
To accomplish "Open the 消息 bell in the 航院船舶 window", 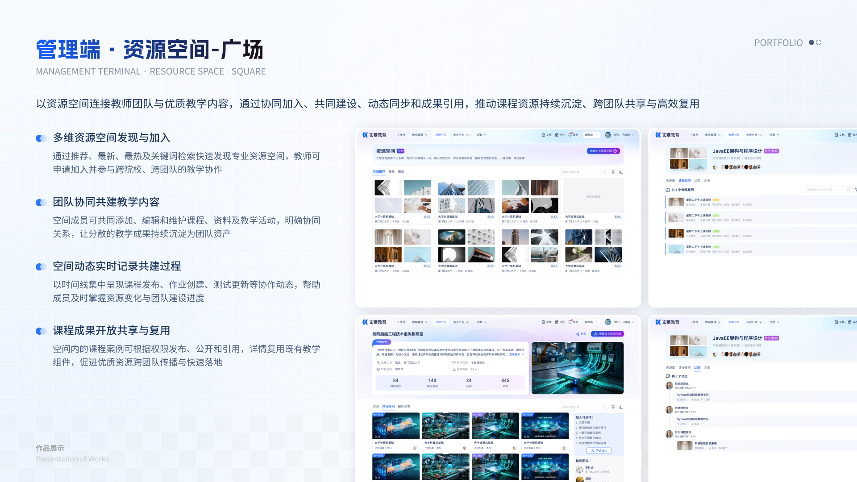I will 570,322.
